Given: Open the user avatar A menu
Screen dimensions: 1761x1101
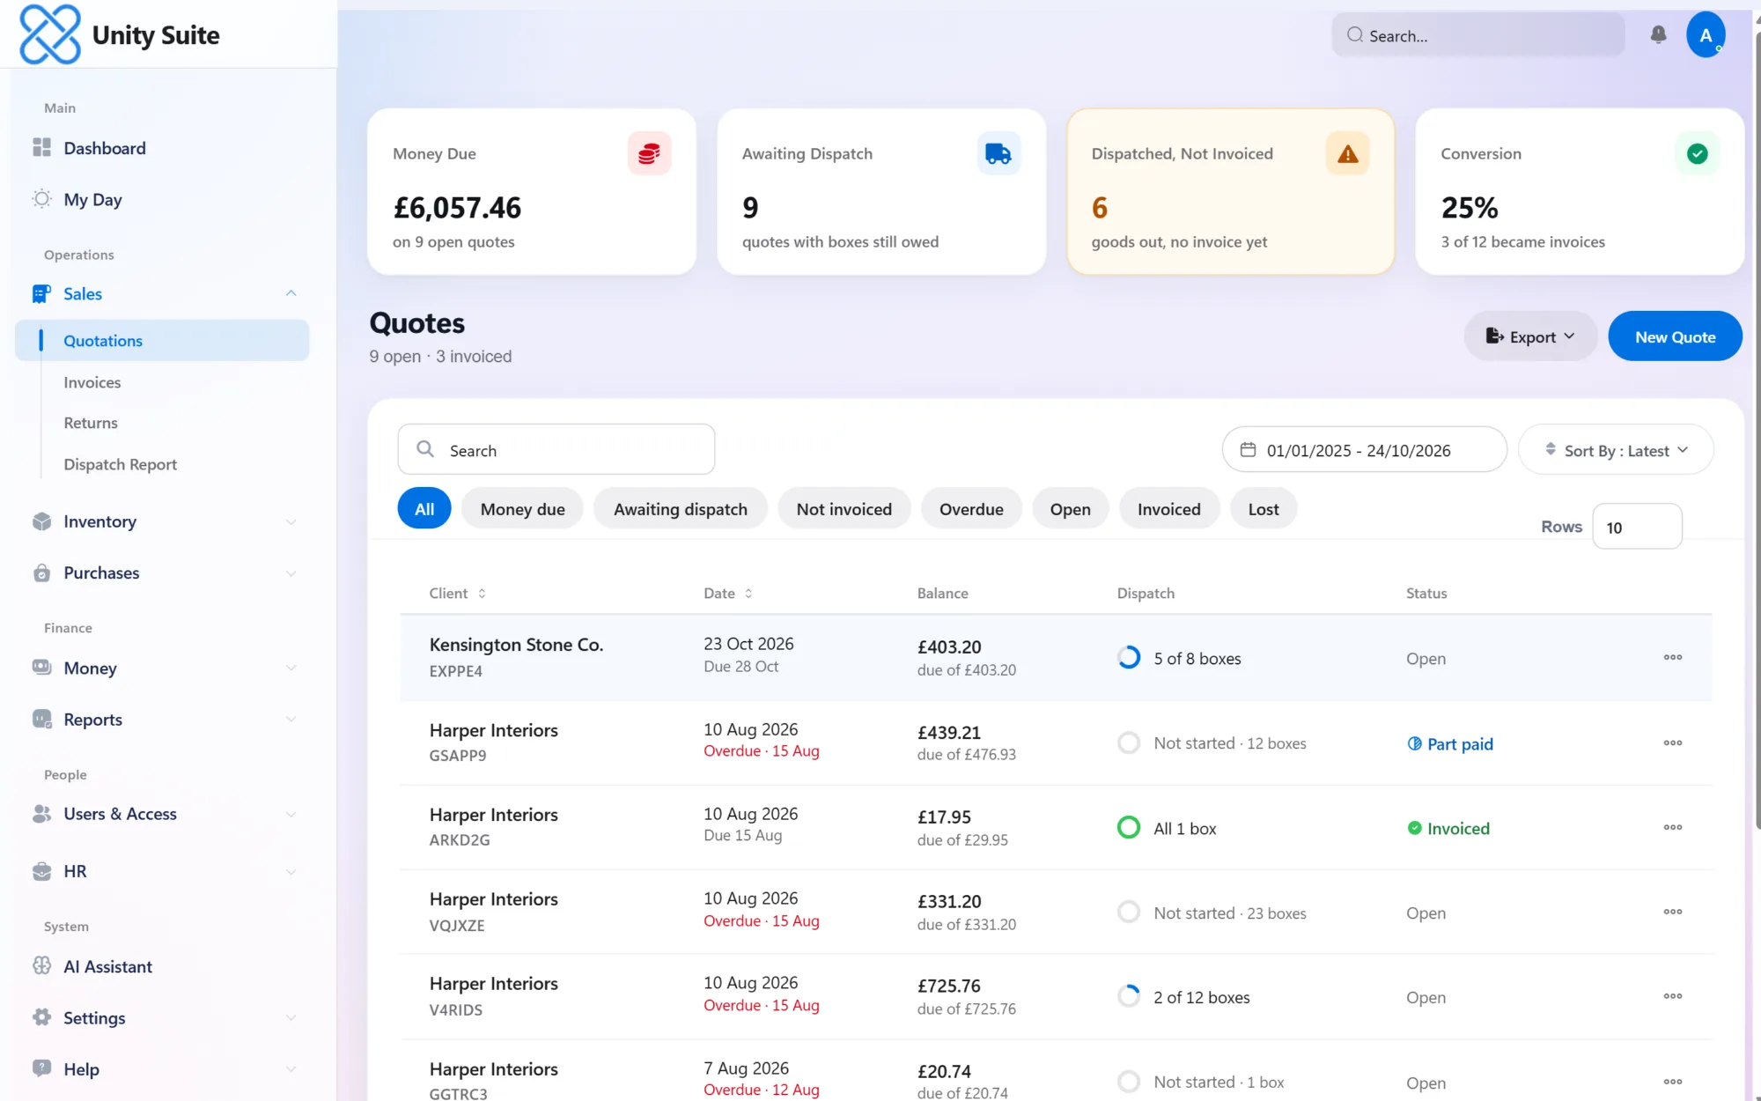Looking at the screenshot, I should pos(1706,34).
